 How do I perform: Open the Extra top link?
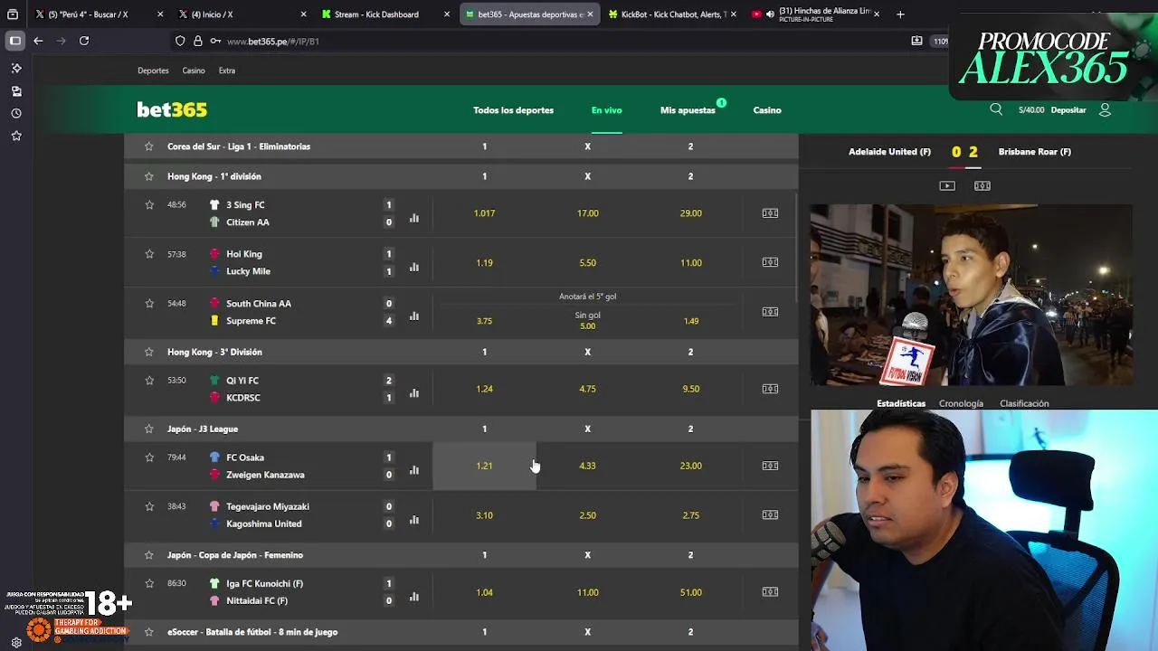pyautogui.click(x=227, y=71)
